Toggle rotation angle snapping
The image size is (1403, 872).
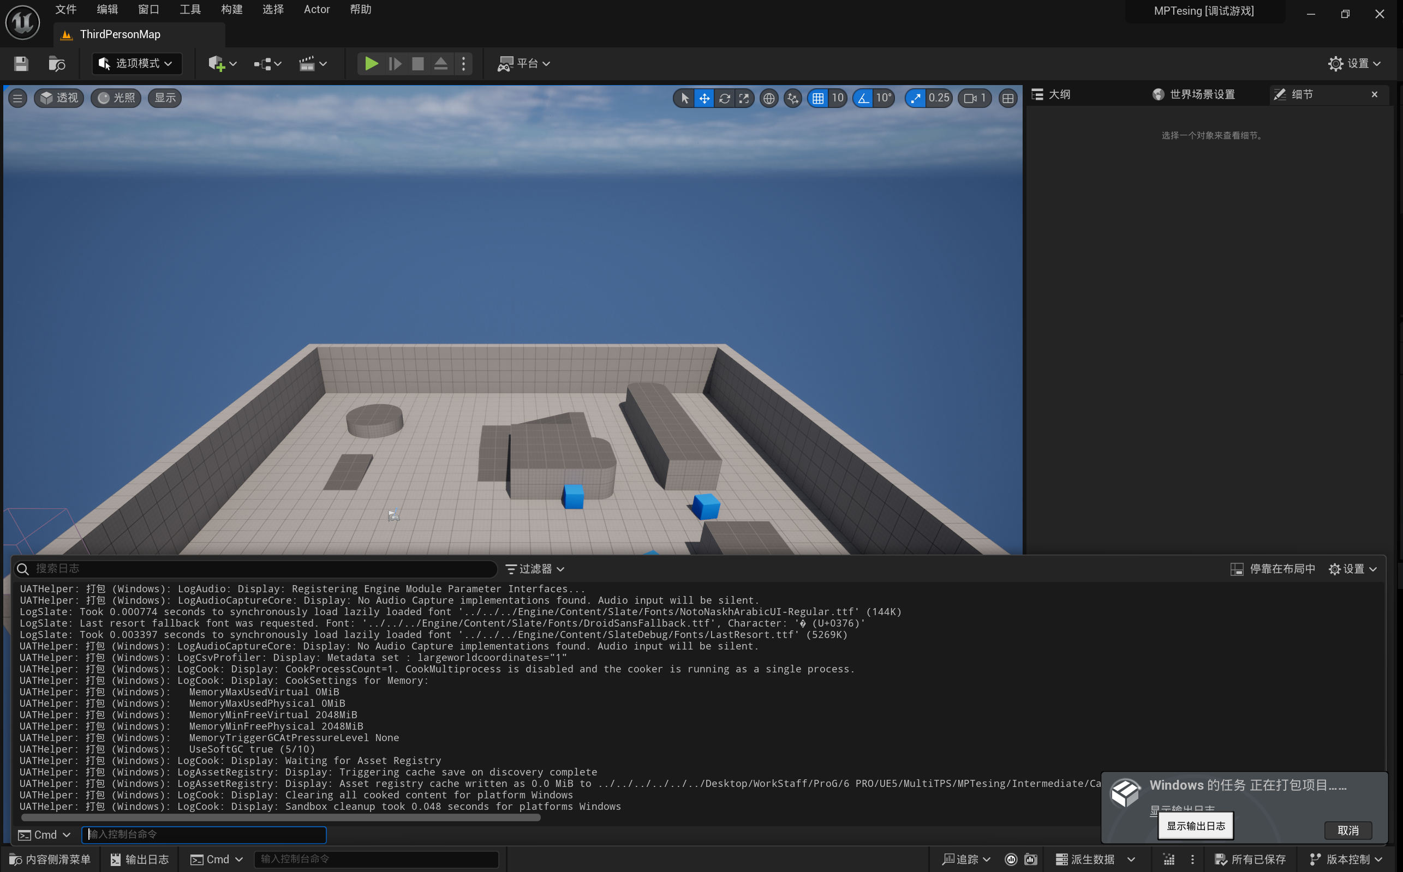863,98
